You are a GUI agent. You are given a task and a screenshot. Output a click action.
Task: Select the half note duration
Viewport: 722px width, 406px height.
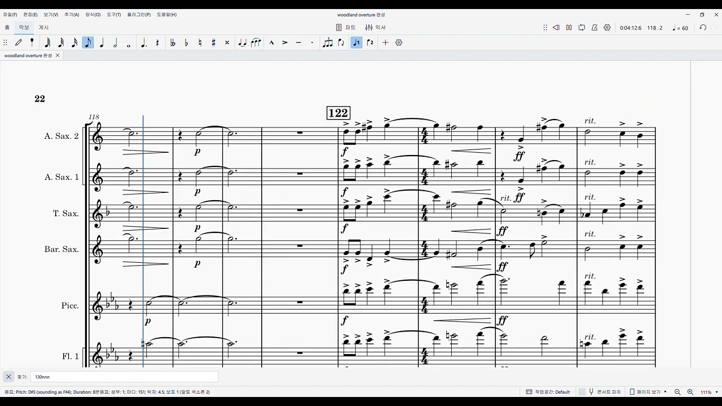pyautogui.click(x=115, y=42)
